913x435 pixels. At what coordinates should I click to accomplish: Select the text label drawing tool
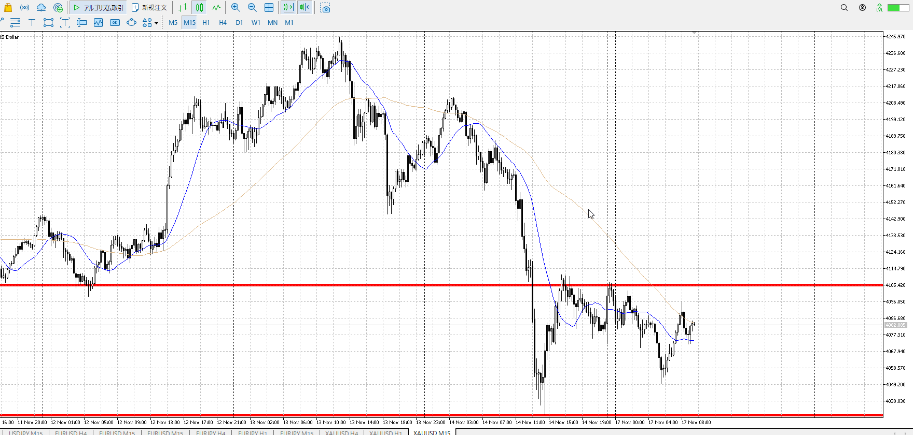[32, 22]
